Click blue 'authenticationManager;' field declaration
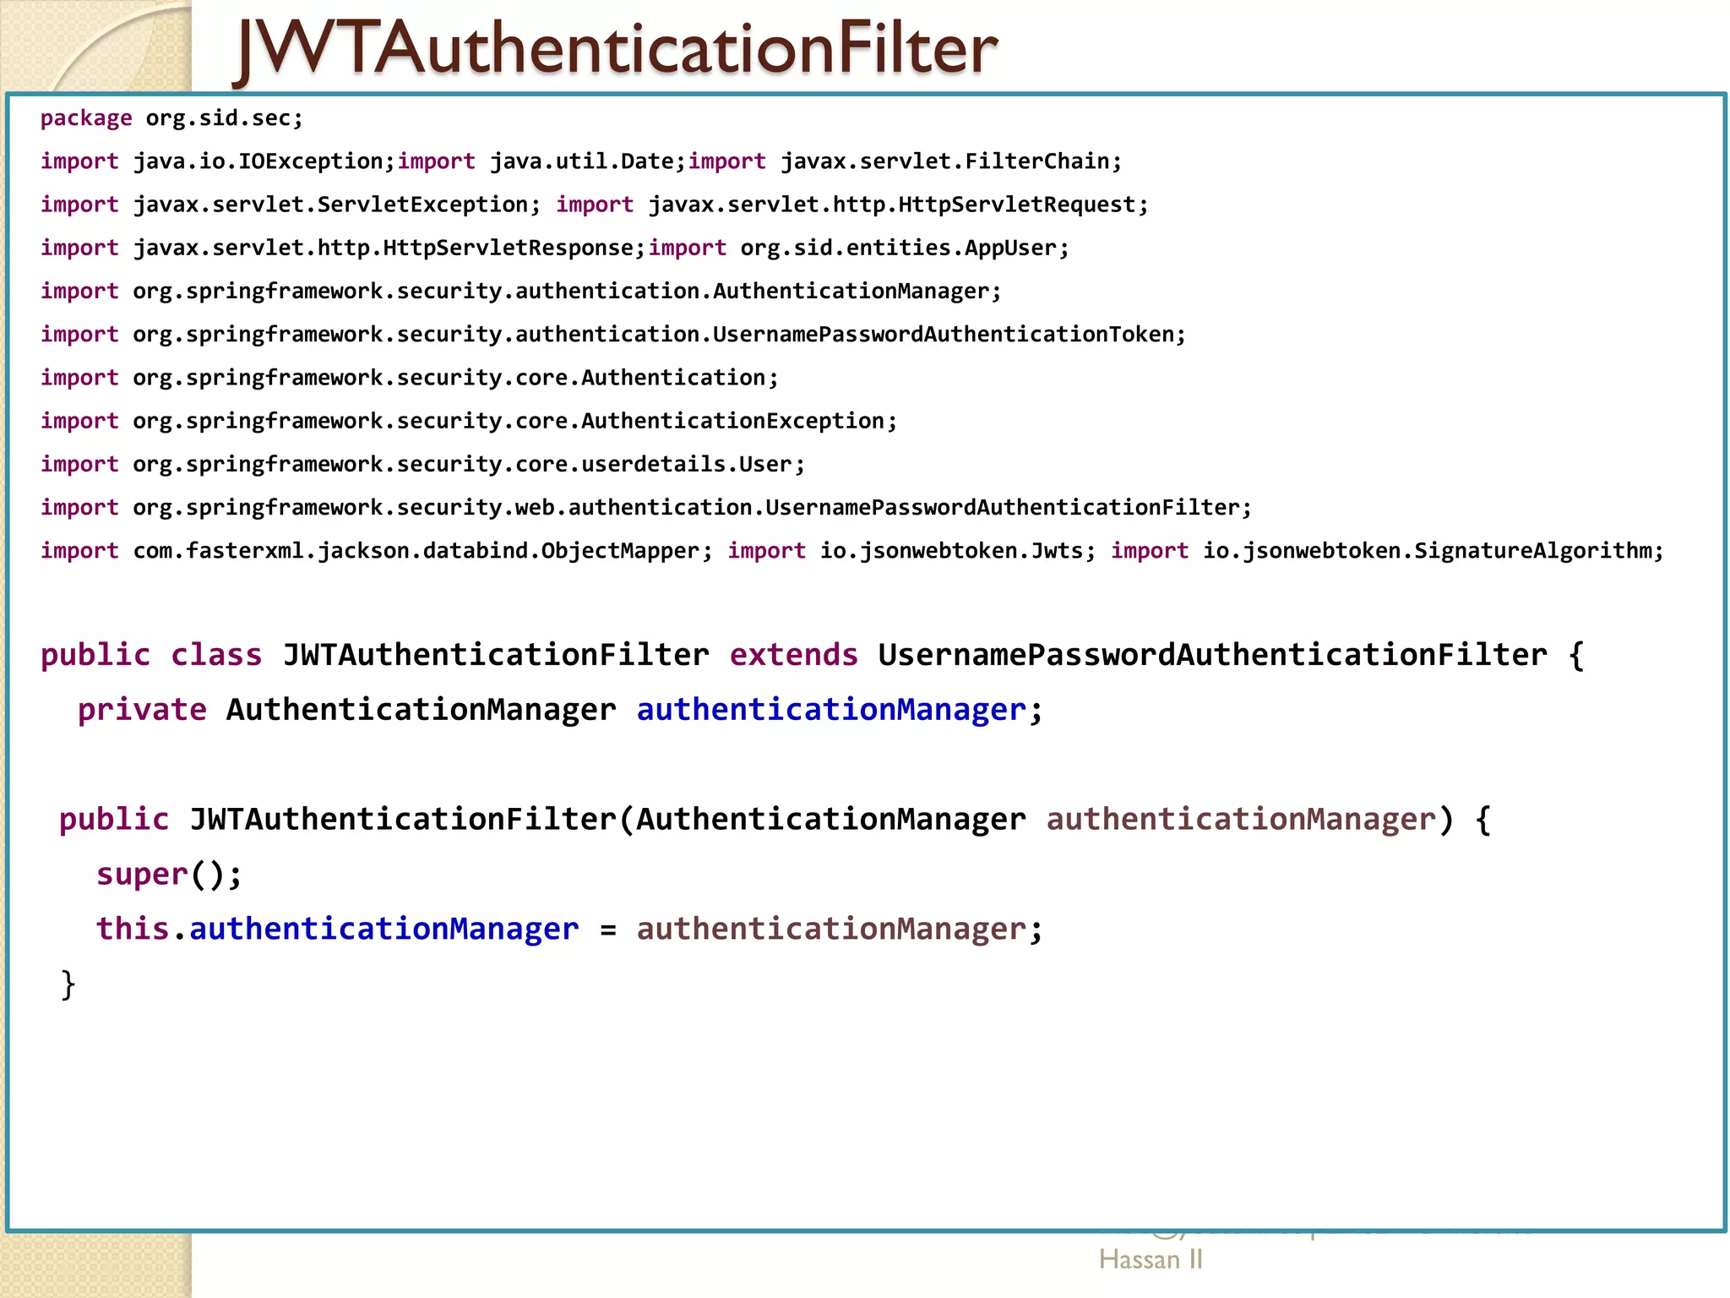Viewport: 1730px width, 1298px height. (x=841, y=710)
